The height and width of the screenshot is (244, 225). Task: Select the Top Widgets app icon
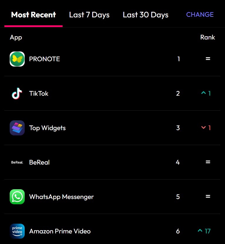pyautogui.click(x=17, y=128)
